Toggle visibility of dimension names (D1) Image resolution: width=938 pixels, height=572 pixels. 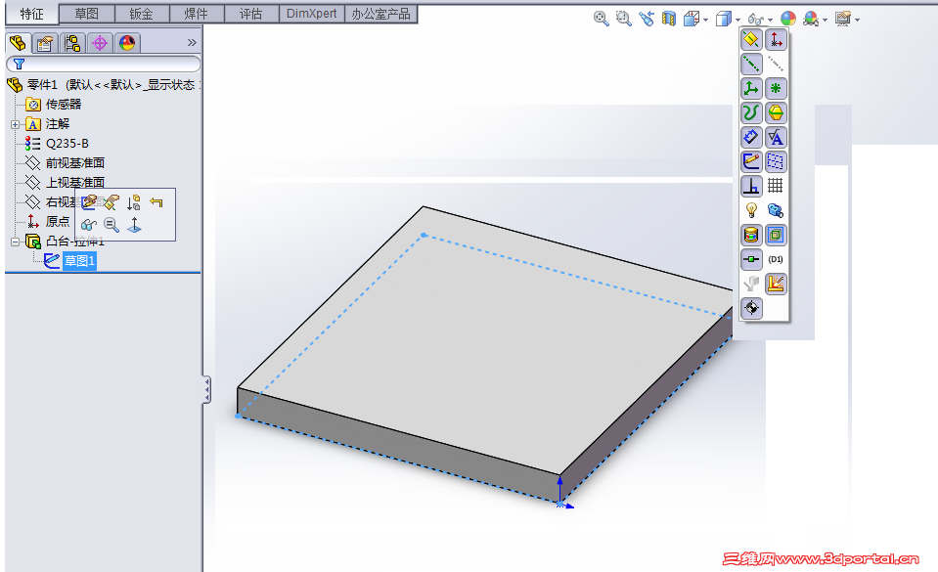[x=776, y=260]
